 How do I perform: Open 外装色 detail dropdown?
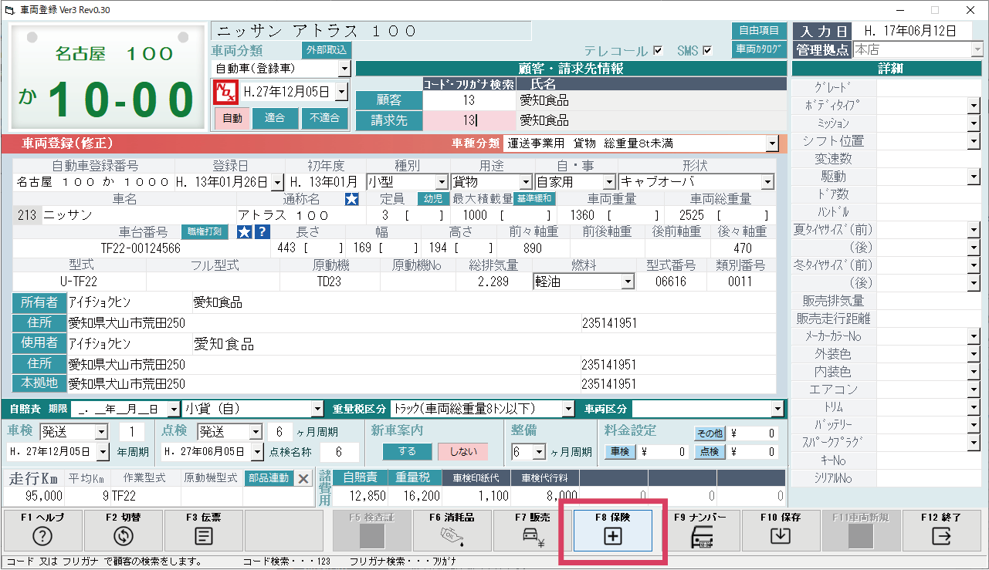click(x=974, y=354)
